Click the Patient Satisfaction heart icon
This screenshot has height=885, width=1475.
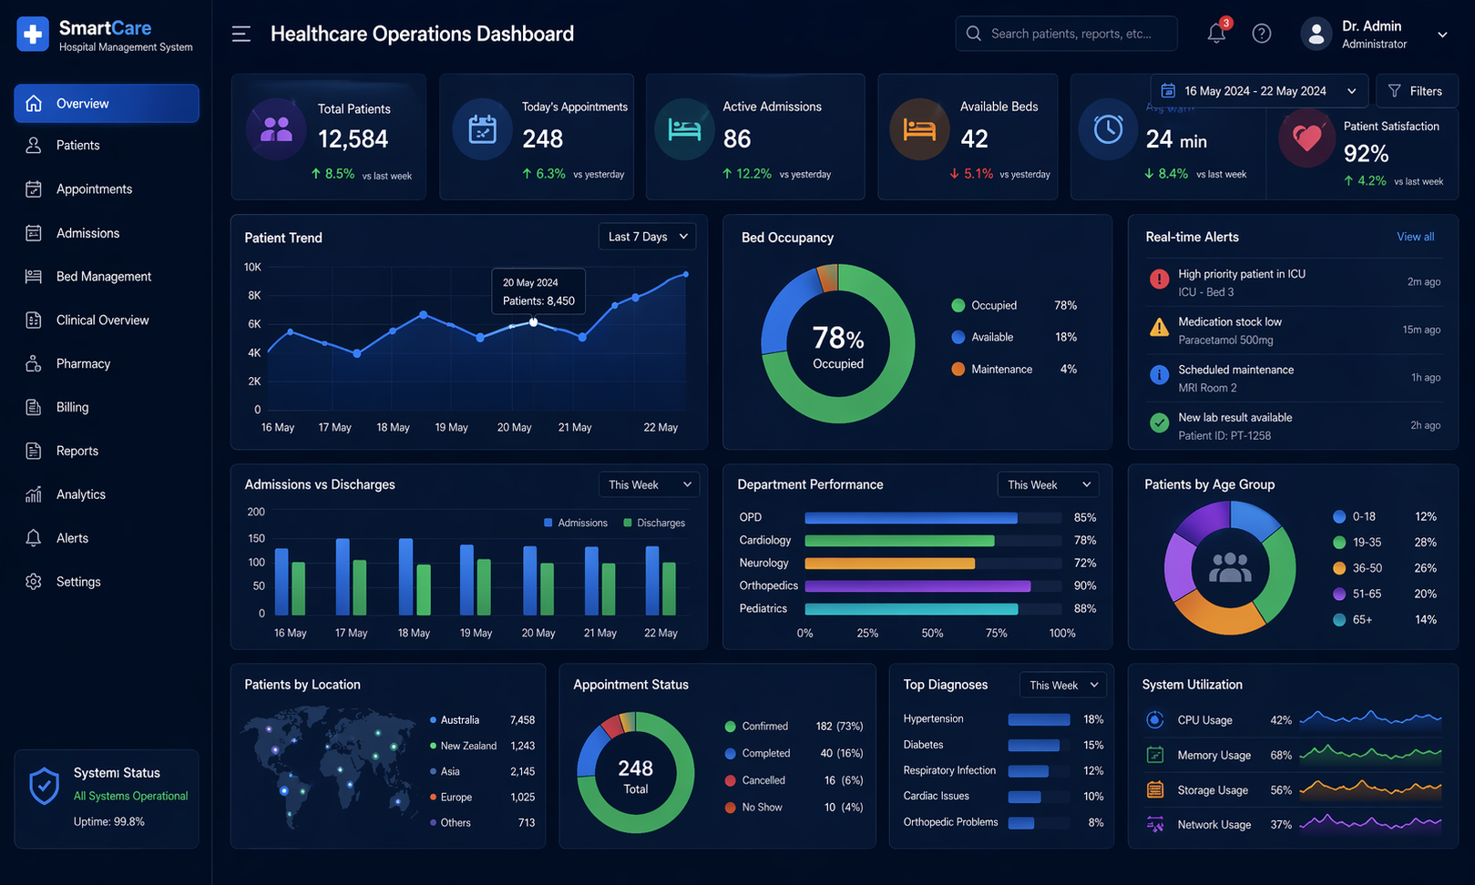[1307, 138]
